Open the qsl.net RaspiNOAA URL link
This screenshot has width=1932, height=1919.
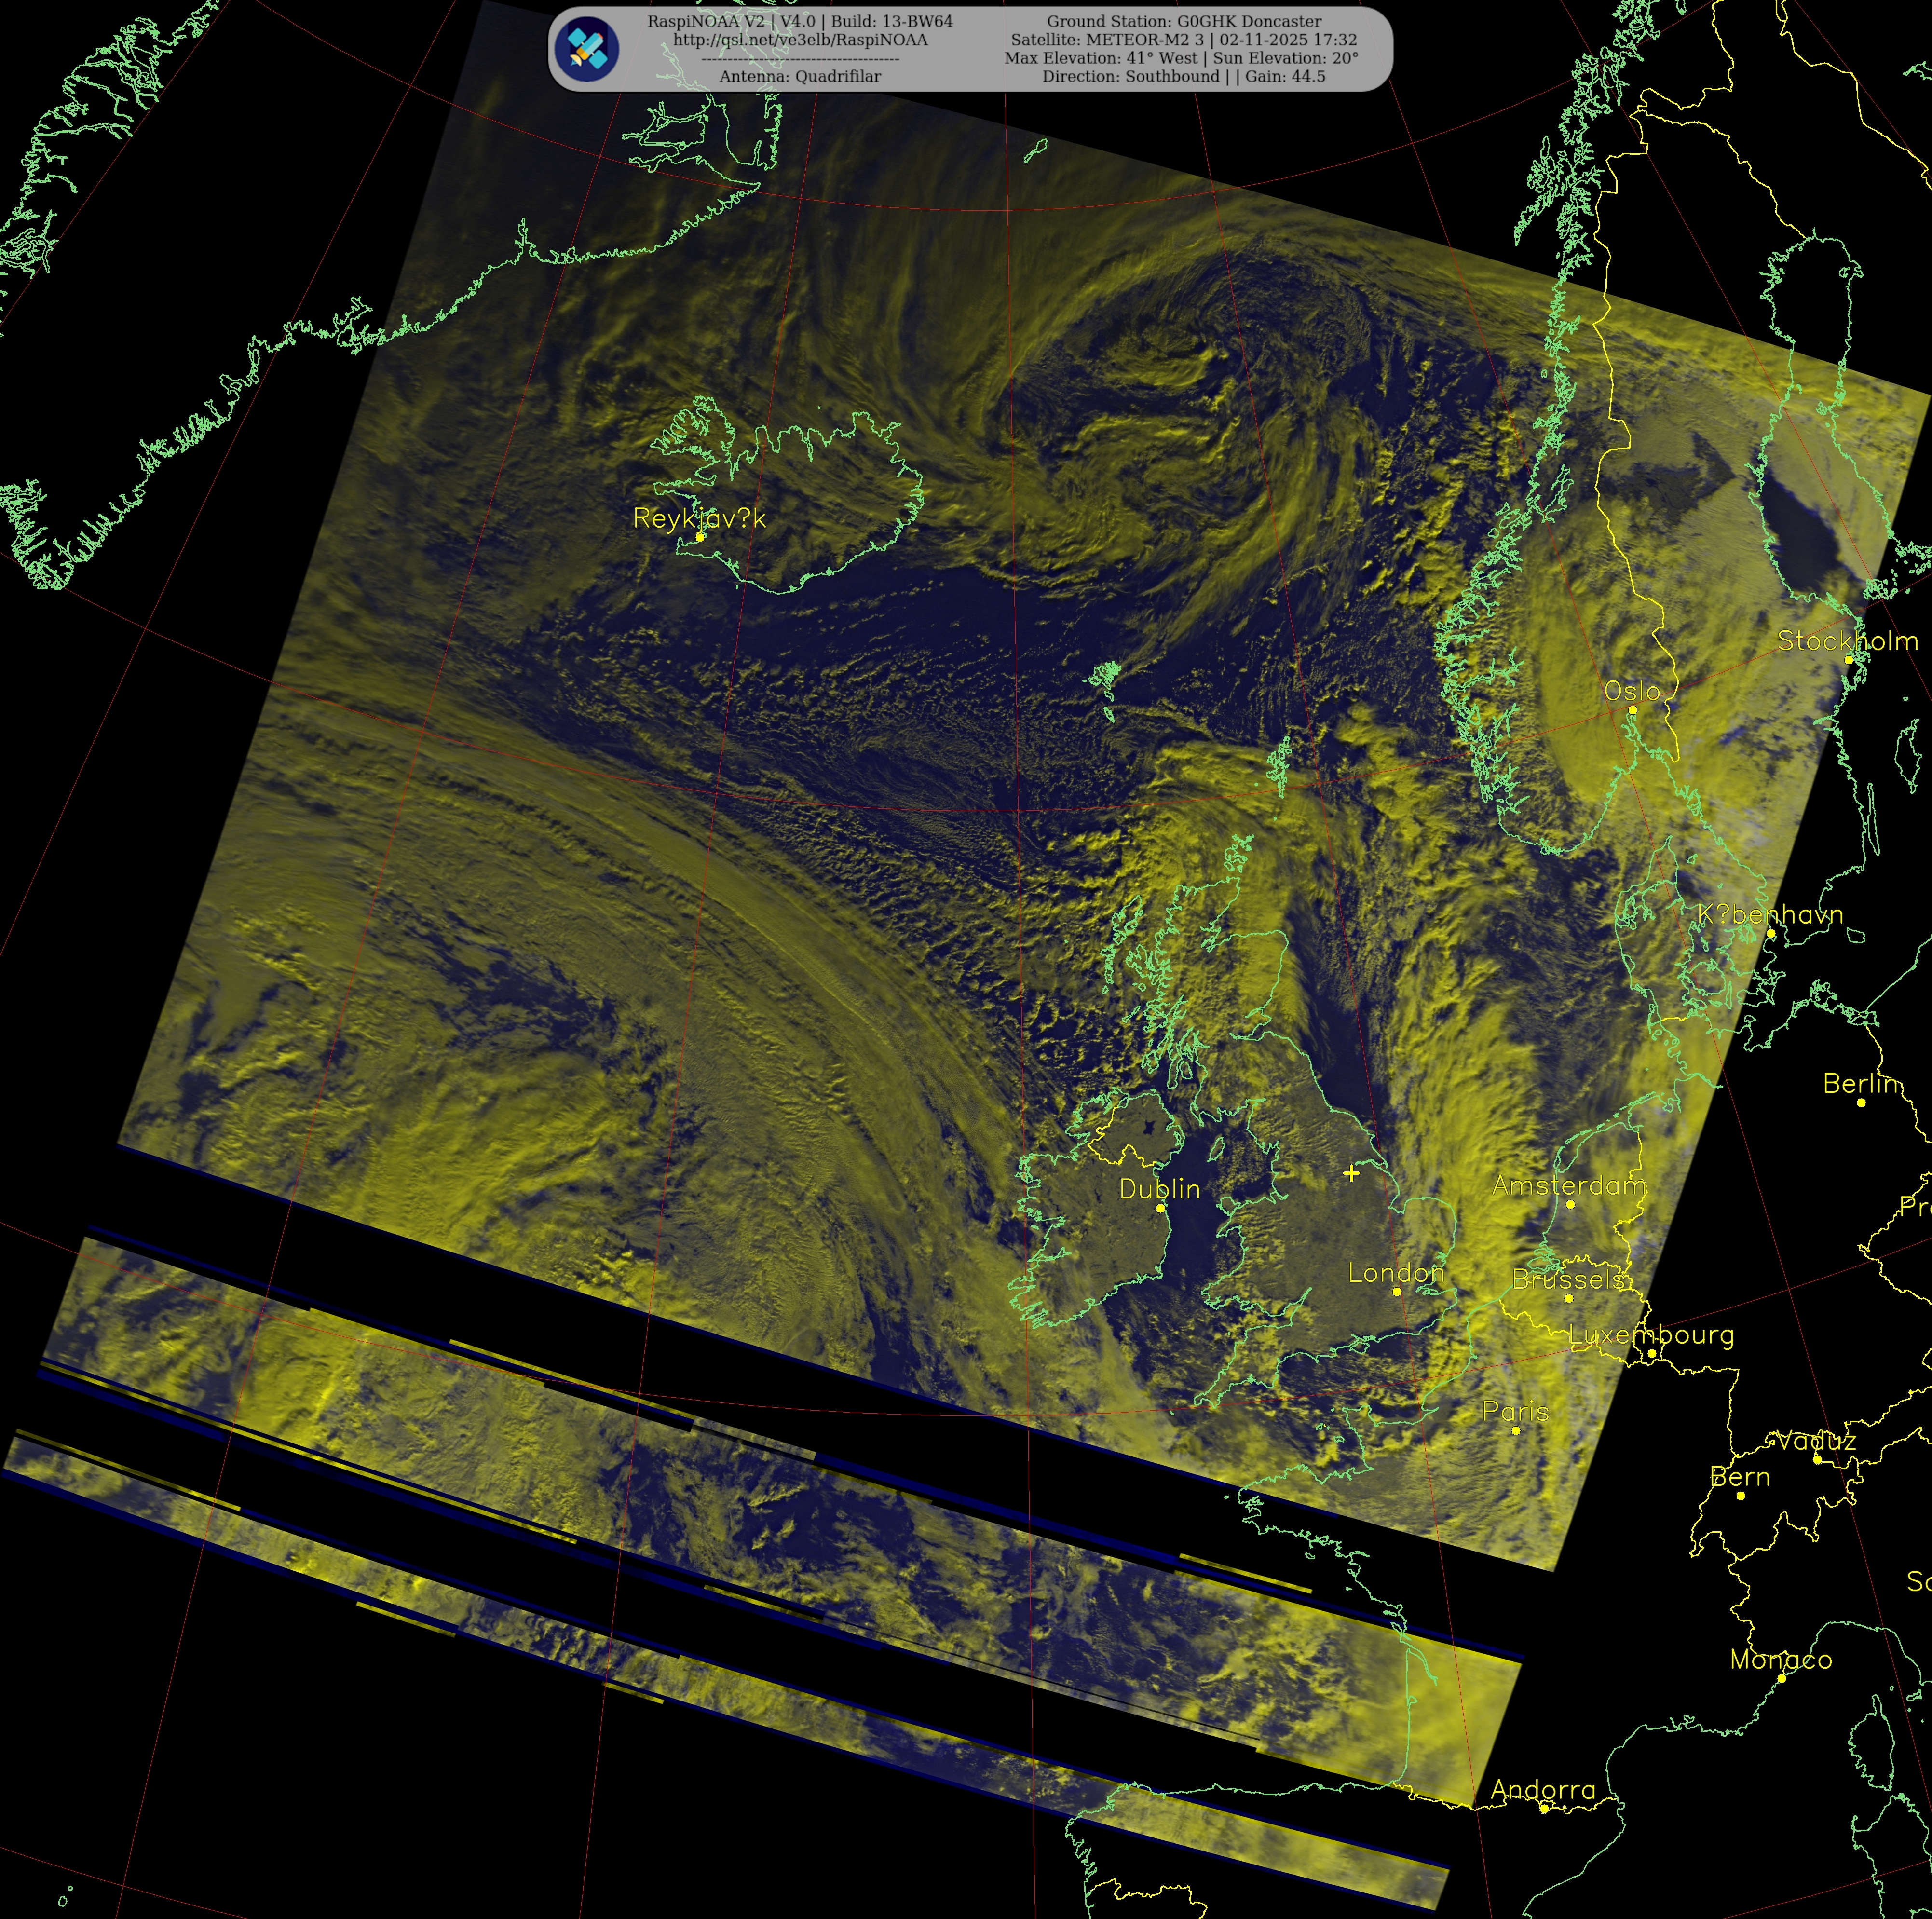point(800,40)
